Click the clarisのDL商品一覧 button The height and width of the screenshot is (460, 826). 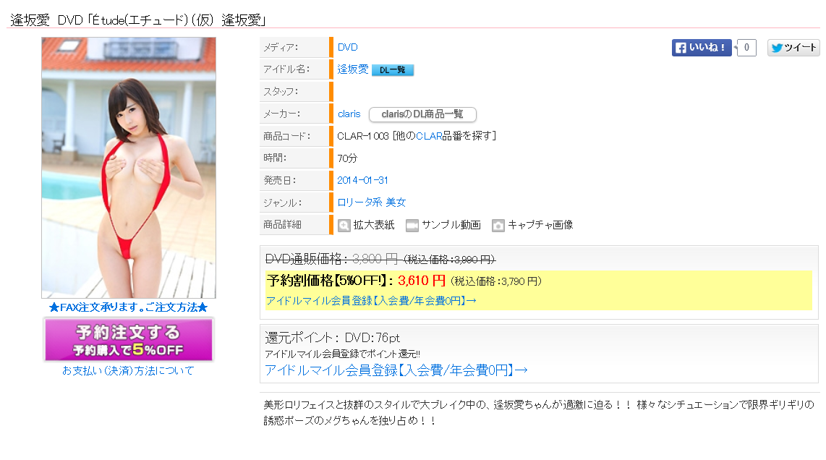[x=422, y=114]
